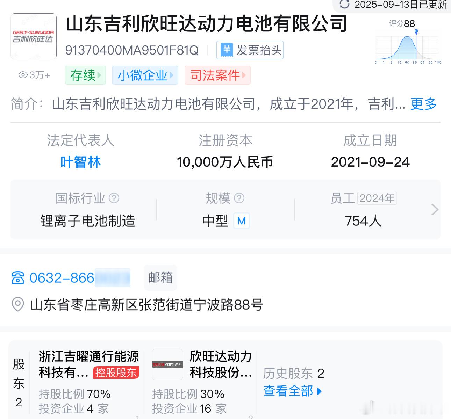The width and height of the screenshot is (451, 419).
Task: Open shareholder 欣旺达动力科技股份 entry
Action: point(221,364)
